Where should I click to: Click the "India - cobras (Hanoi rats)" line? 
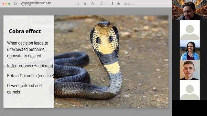(30, 66)
